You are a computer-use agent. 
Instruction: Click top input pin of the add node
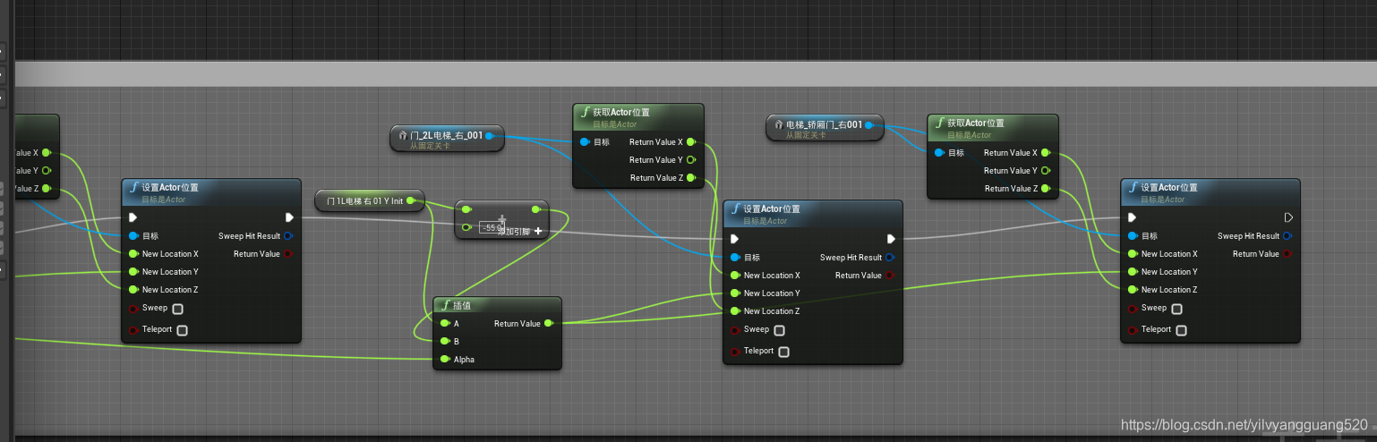pyautogui.click(x=466, y=210)
